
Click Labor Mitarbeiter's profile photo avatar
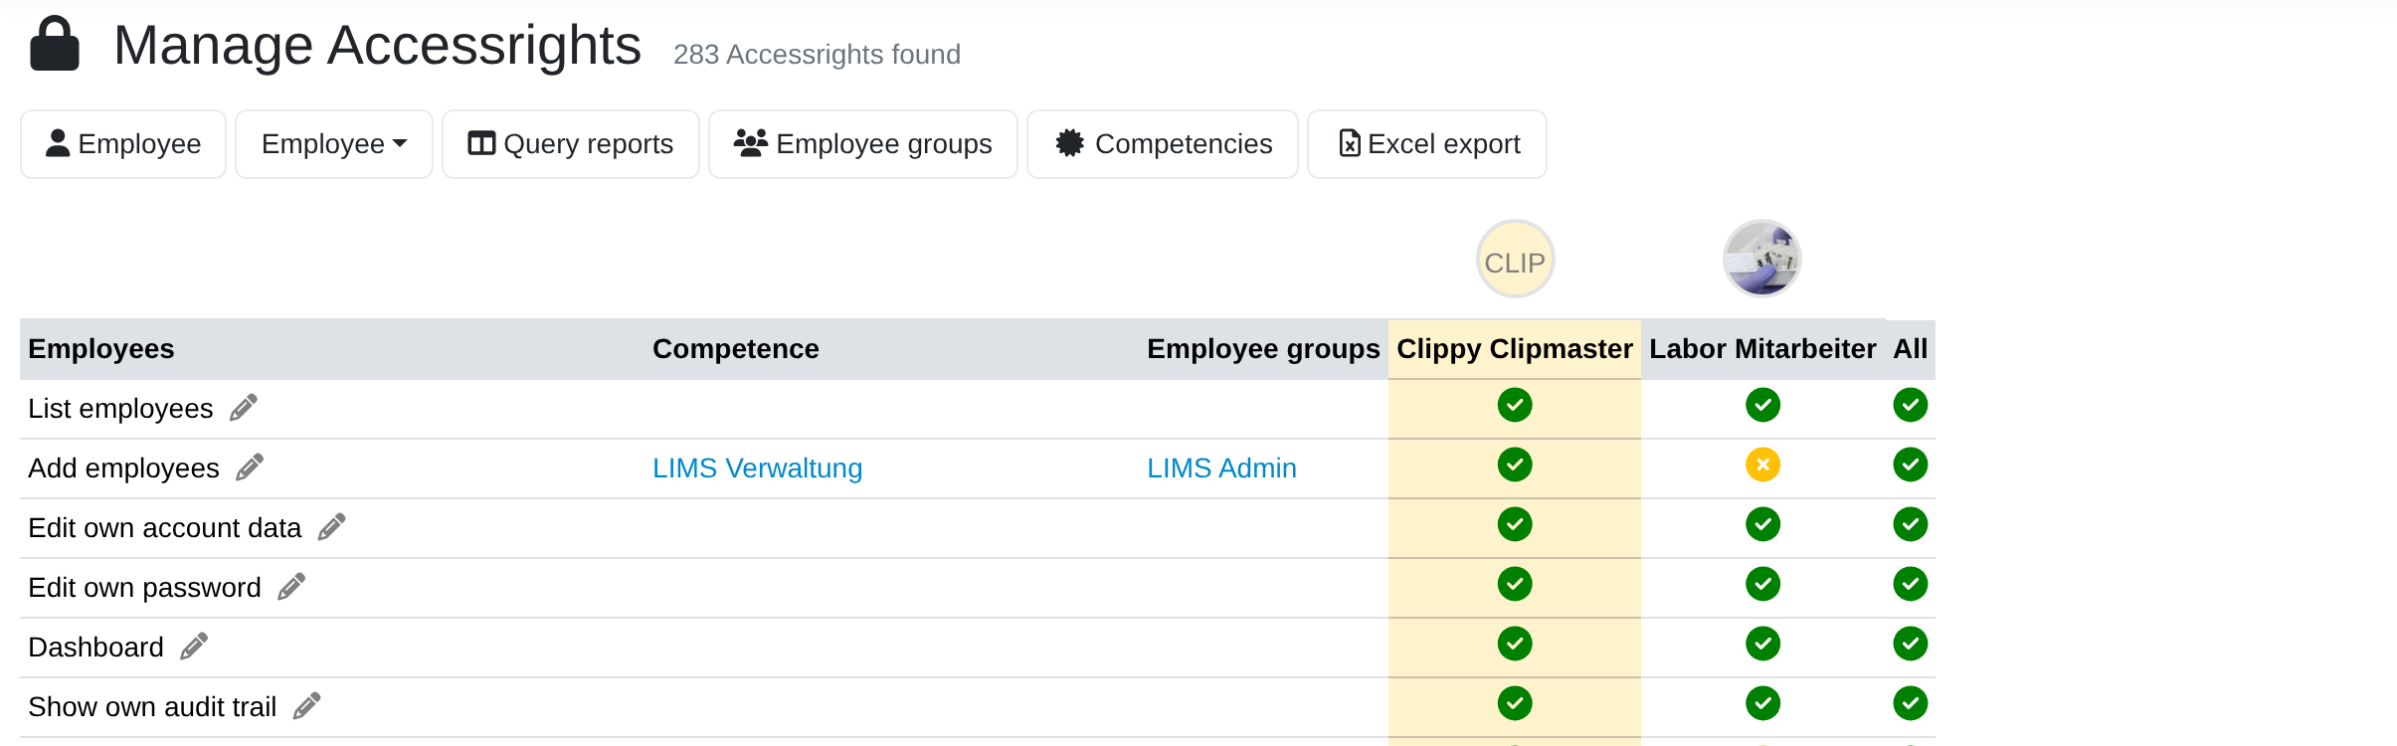coord(1762,259)
